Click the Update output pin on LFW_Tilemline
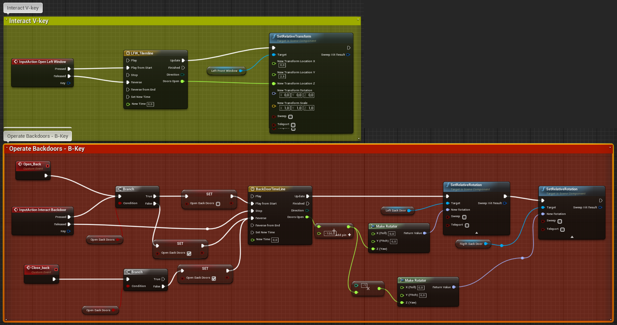 183,60
